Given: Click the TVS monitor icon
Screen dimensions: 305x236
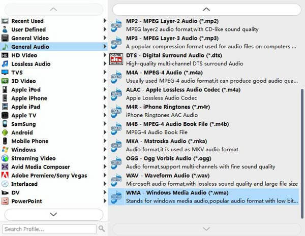Looking at the screenshot, I should (x=5, y=72).
